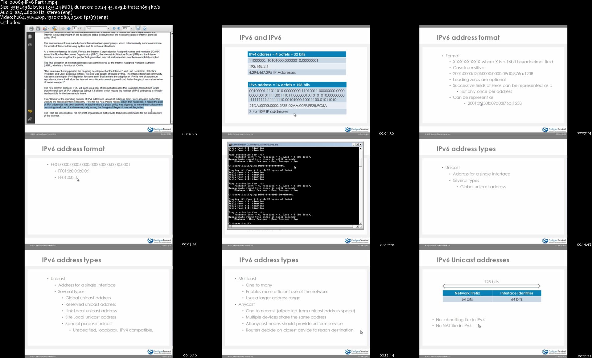592x358 pixels.
Task: Click the navigation arrow forward icon
Action: click(x=68, y=29)
